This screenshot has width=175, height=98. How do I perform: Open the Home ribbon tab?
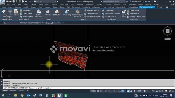[4, 7]
